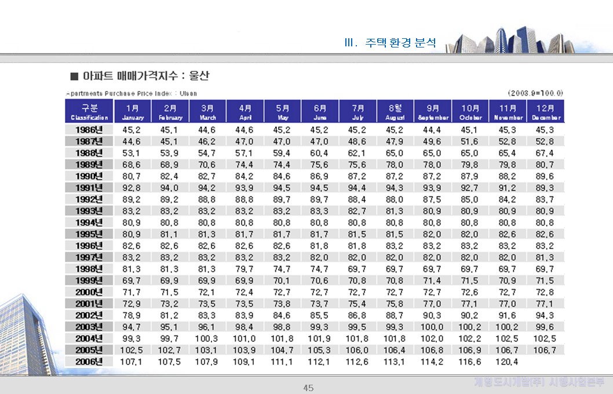Select the value '107,1' for January 2006
Viewport: 613px width, 394px height.
pos(132,362)
